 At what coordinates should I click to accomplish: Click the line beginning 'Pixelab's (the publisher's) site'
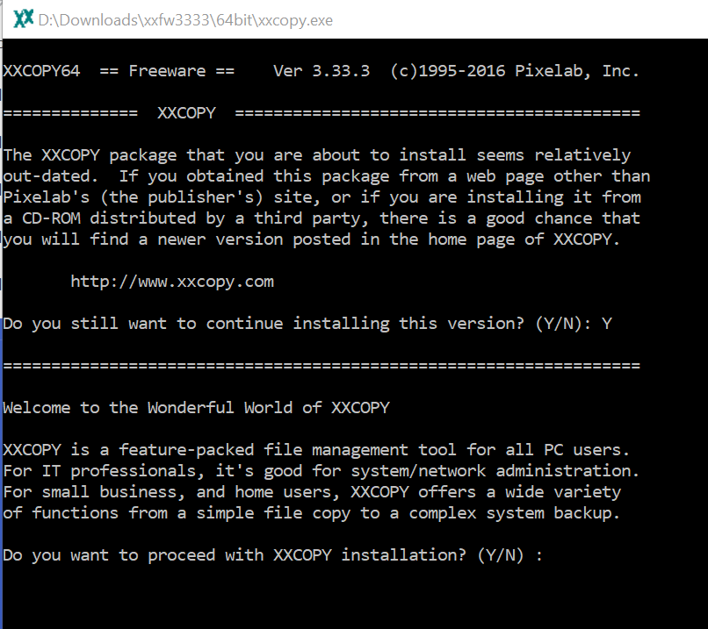click(x=321, y=197)
